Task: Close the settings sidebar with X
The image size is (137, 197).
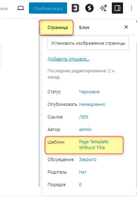Action: pos(126,27)
